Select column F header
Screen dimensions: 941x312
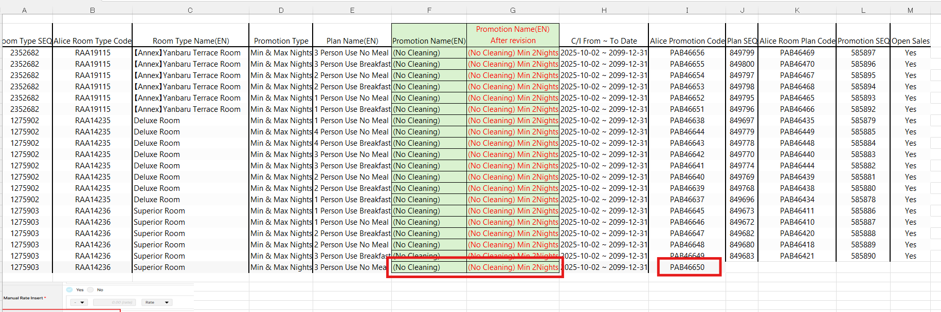pyautogui.click(x=429, y=10)
